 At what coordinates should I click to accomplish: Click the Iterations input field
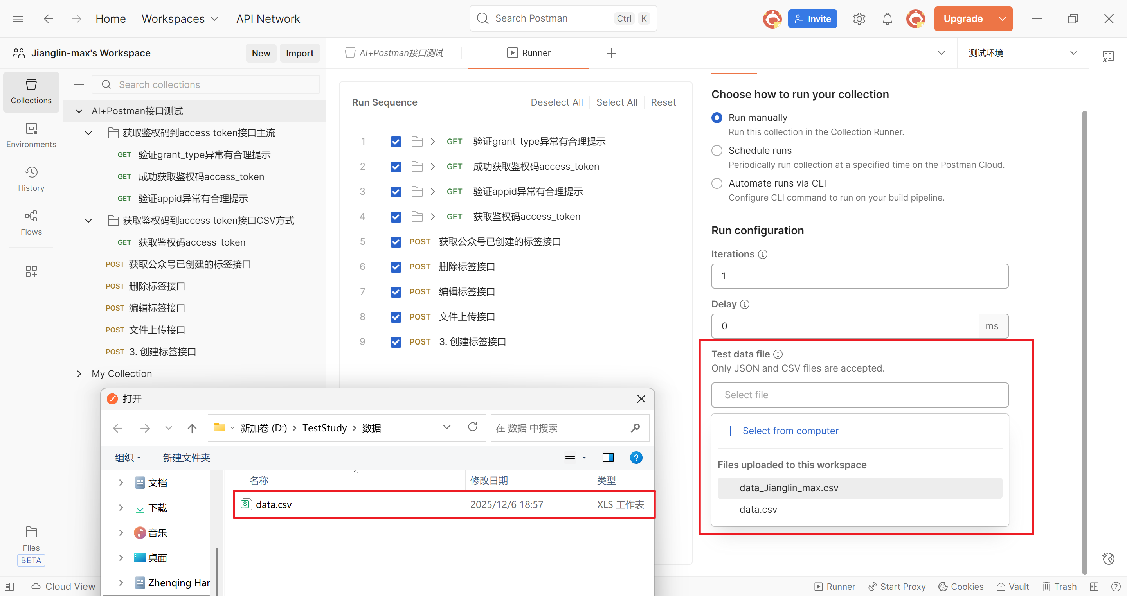point(860,276)
